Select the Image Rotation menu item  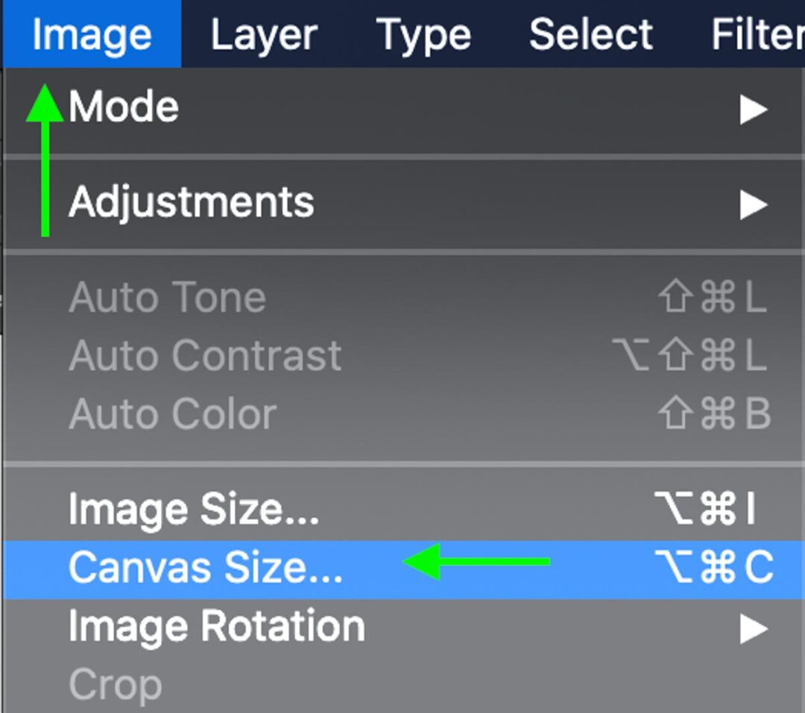tap(216, 626)
